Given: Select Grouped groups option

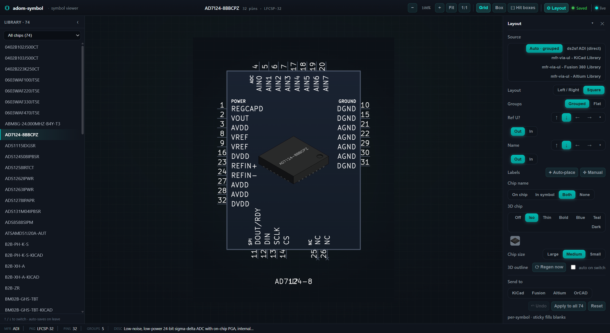Looking at the screenshot, I should (577, 104).
